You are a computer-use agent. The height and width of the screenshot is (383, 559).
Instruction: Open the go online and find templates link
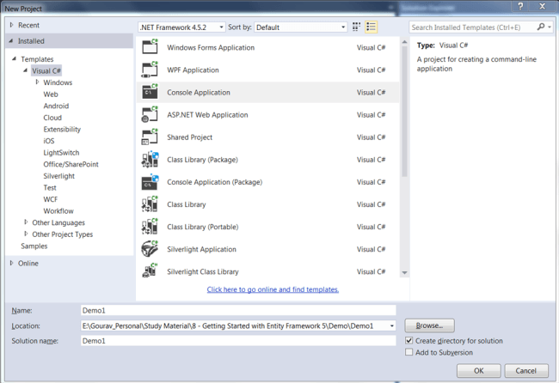[x=273, y=289]
